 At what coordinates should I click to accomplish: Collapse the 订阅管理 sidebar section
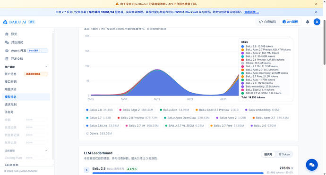tap(46, 151)
